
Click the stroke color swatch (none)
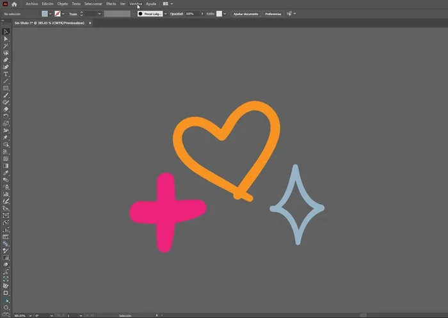pos(58,13)
